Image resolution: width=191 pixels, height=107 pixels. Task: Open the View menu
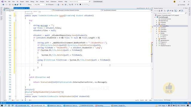13,1
